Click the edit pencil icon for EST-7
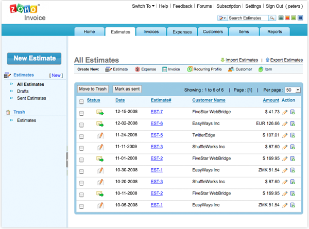 coord(285,112)
